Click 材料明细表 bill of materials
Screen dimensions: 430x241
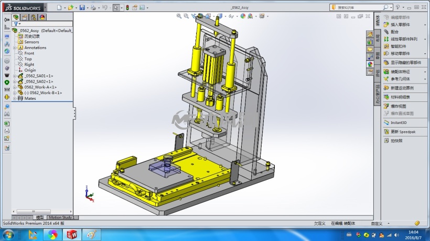pyautogui.click(x=400, y=97)
